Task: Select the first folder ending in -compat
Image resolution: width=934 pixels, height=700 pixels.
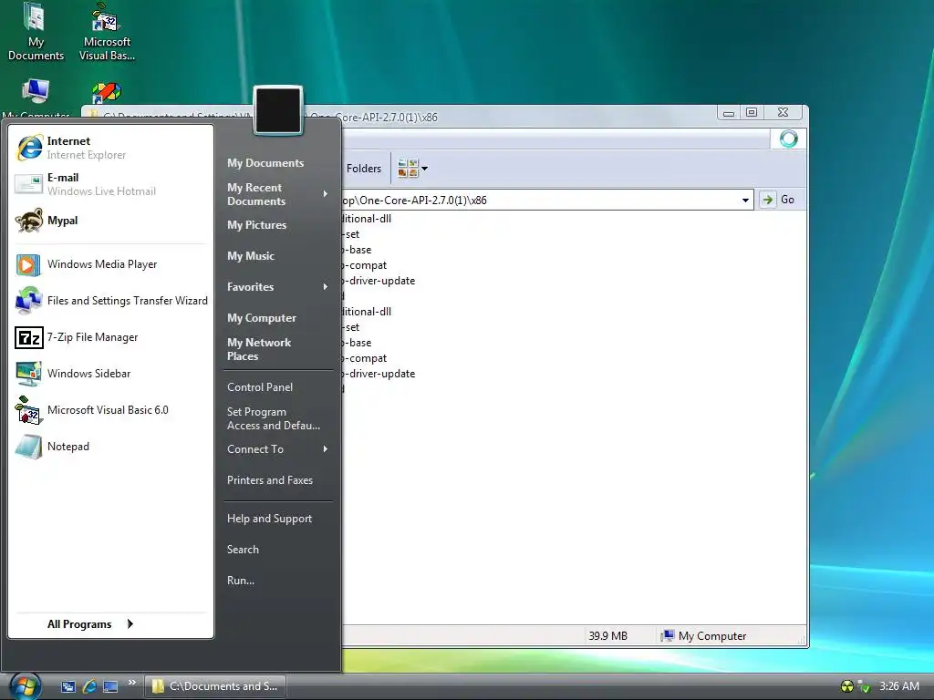Action: coord(364,265)
